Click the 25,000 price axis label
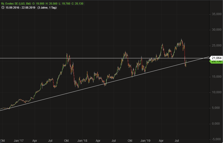The width and height of the screenshot is (223, 143). 216,45
